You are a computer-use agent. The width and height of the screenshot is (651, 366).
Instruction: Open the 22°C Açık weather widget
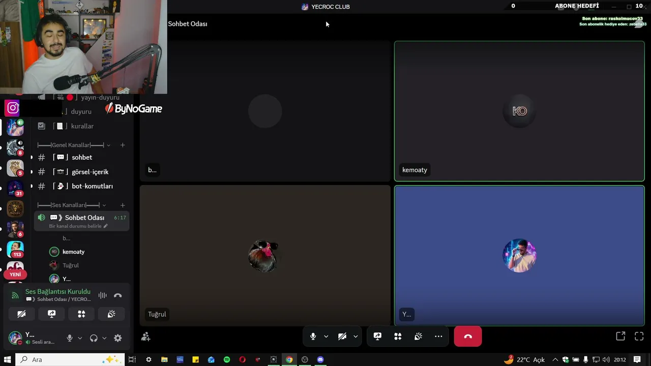pos(524,359)
